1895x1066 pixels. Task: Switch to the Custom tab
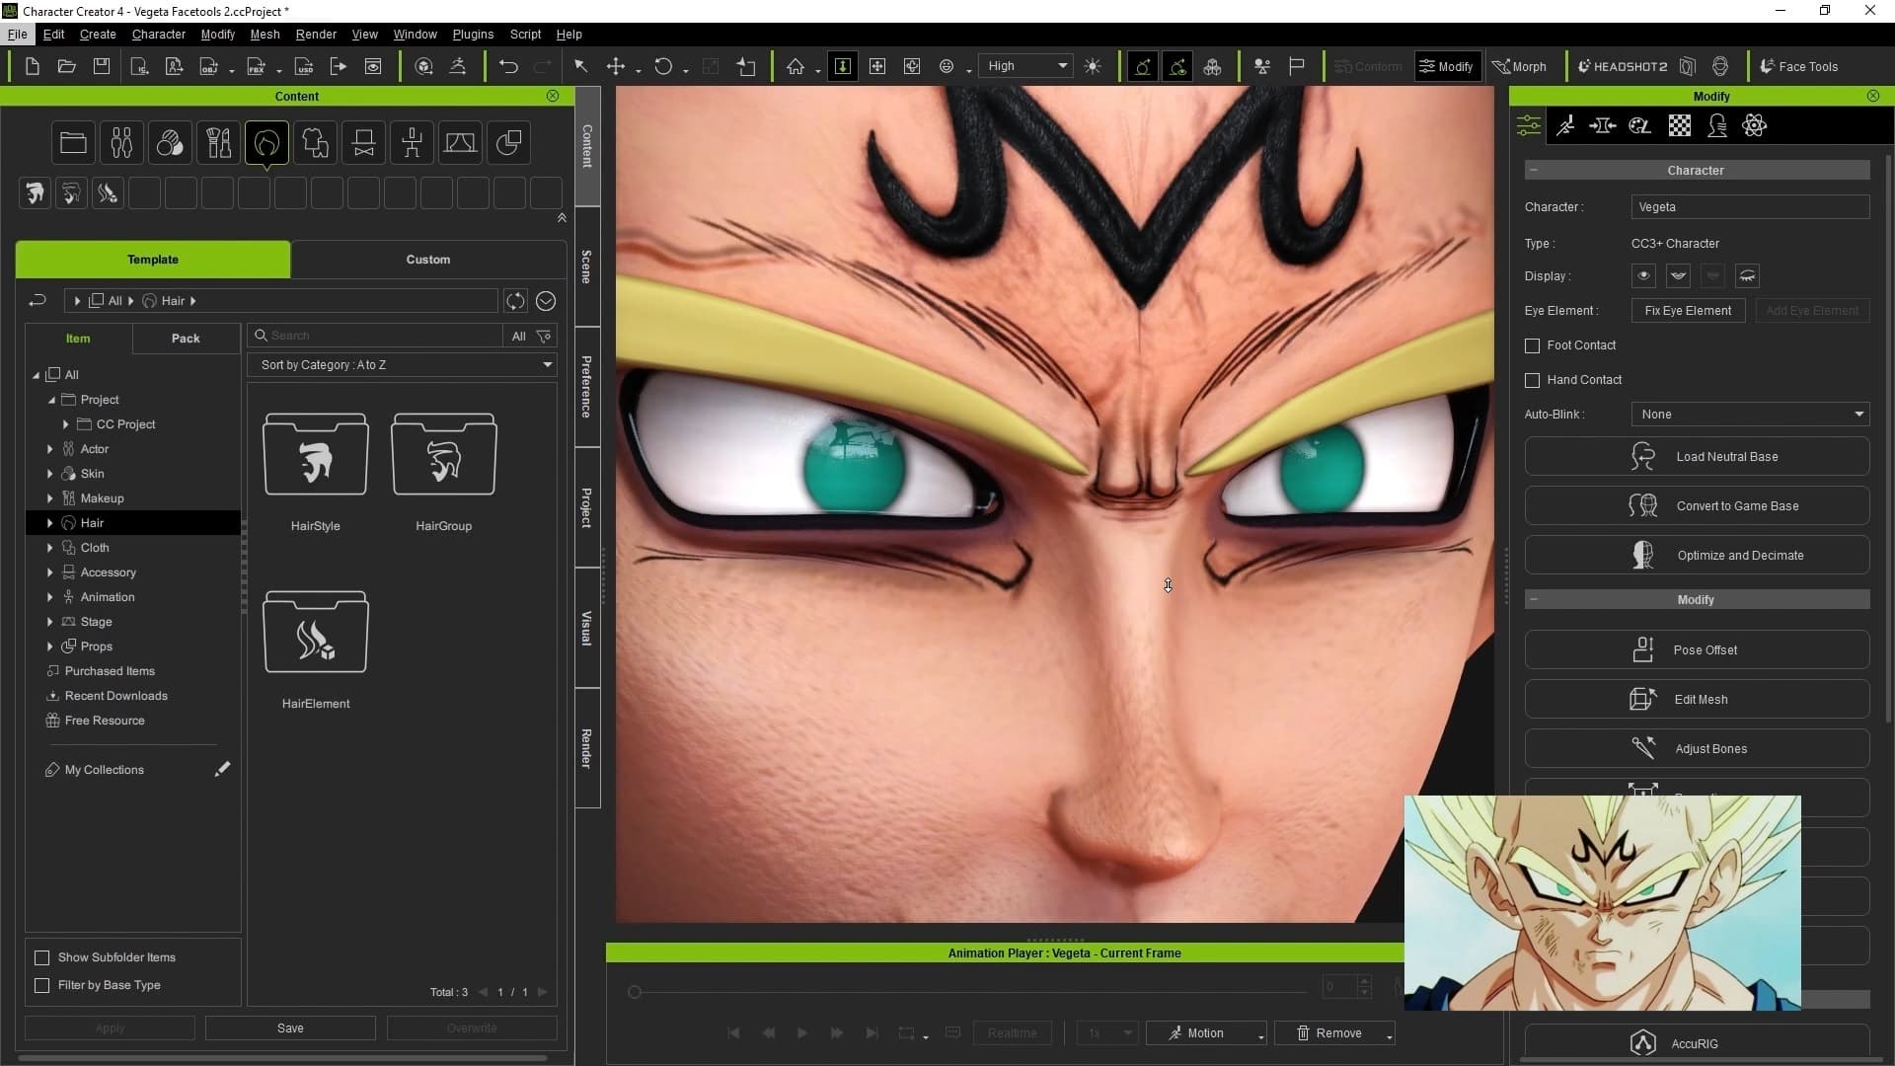tap(427, 260)
